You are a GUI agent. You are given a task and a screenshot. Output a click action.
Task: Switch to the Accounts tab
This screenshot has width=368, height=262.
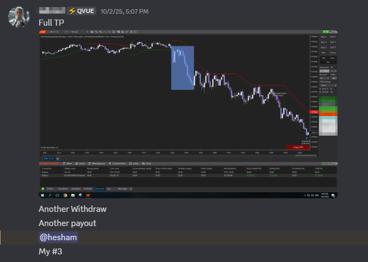[x=100, y=188]
